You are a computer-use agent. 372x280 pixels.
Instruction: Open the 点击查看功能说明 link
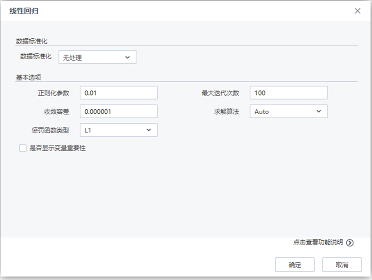coord(322,243)
